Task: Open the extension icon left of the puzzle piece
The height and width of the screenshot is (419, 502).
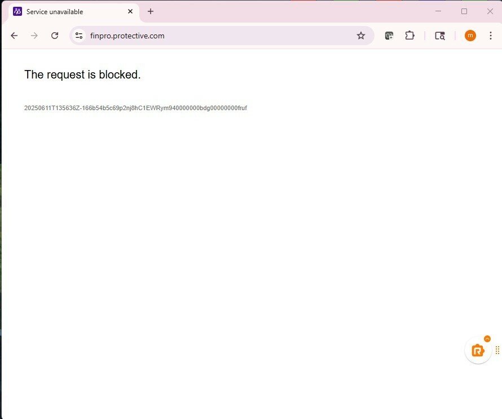Action: point(389,36)
